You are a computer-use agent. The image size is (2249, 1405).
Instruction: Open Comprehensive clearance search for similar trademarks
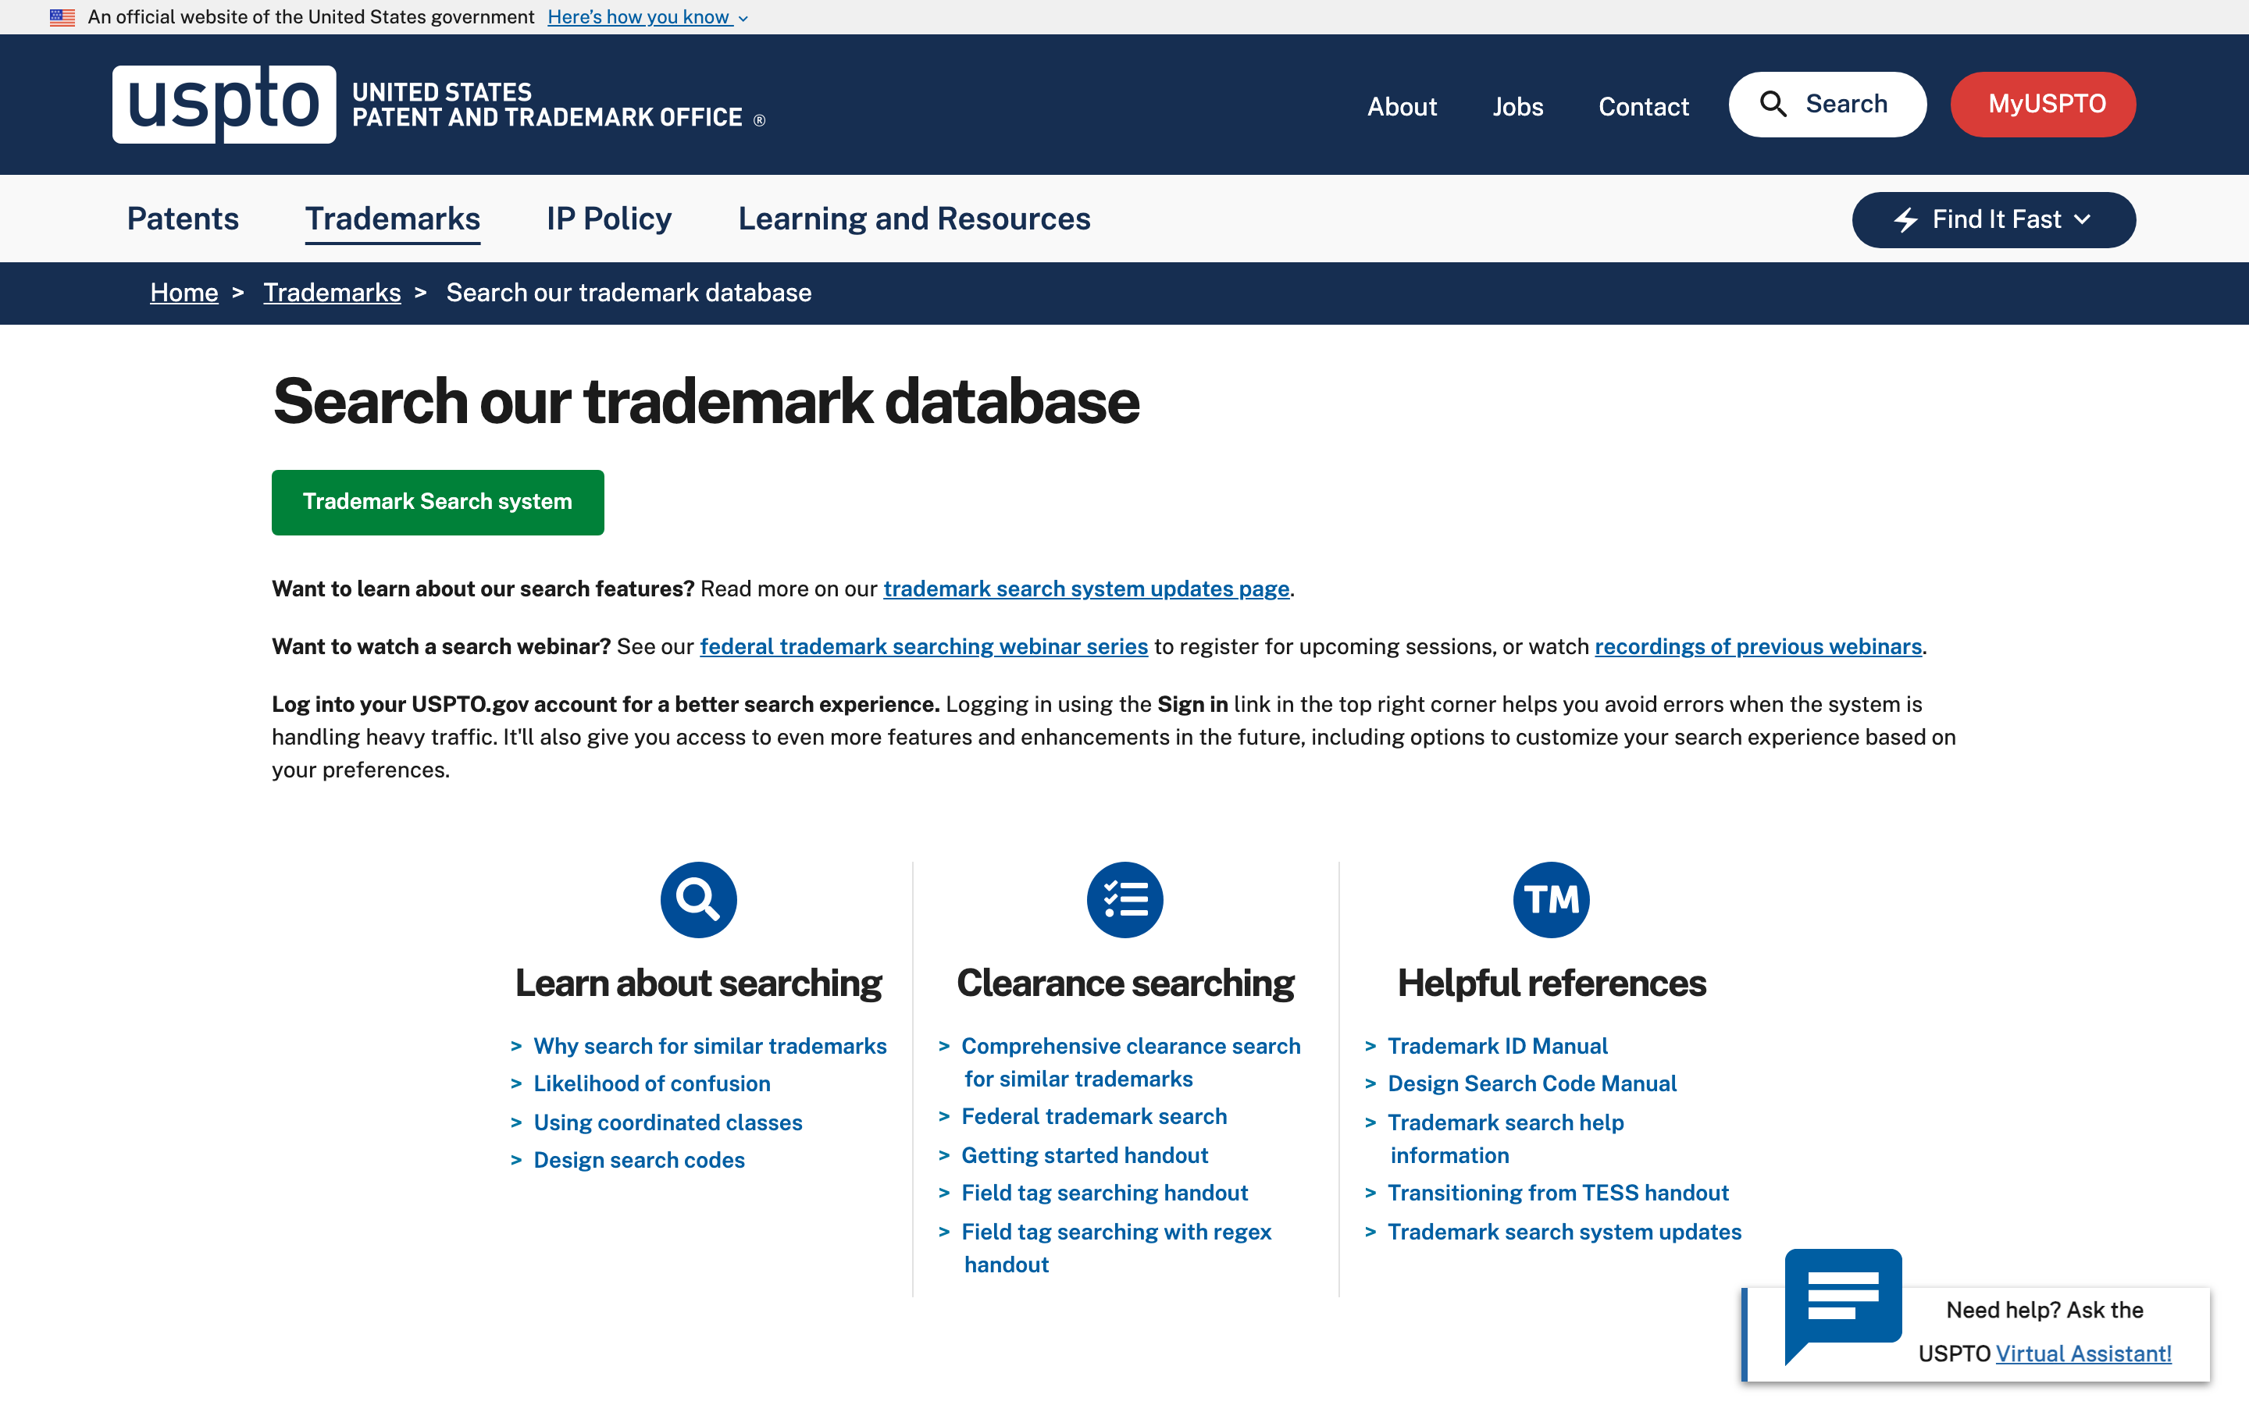point(1130,1062)
